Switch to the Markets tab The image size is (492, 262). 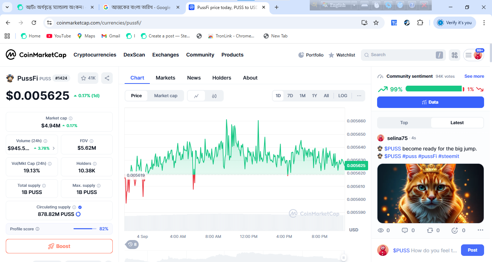point(165,78)
